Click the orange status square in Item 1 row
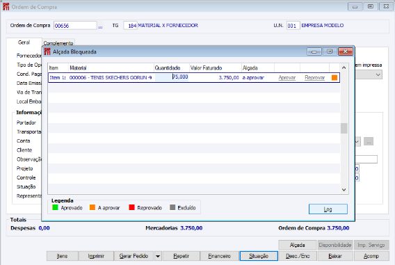This screenshot has height=265, width=395. [334, 78]
